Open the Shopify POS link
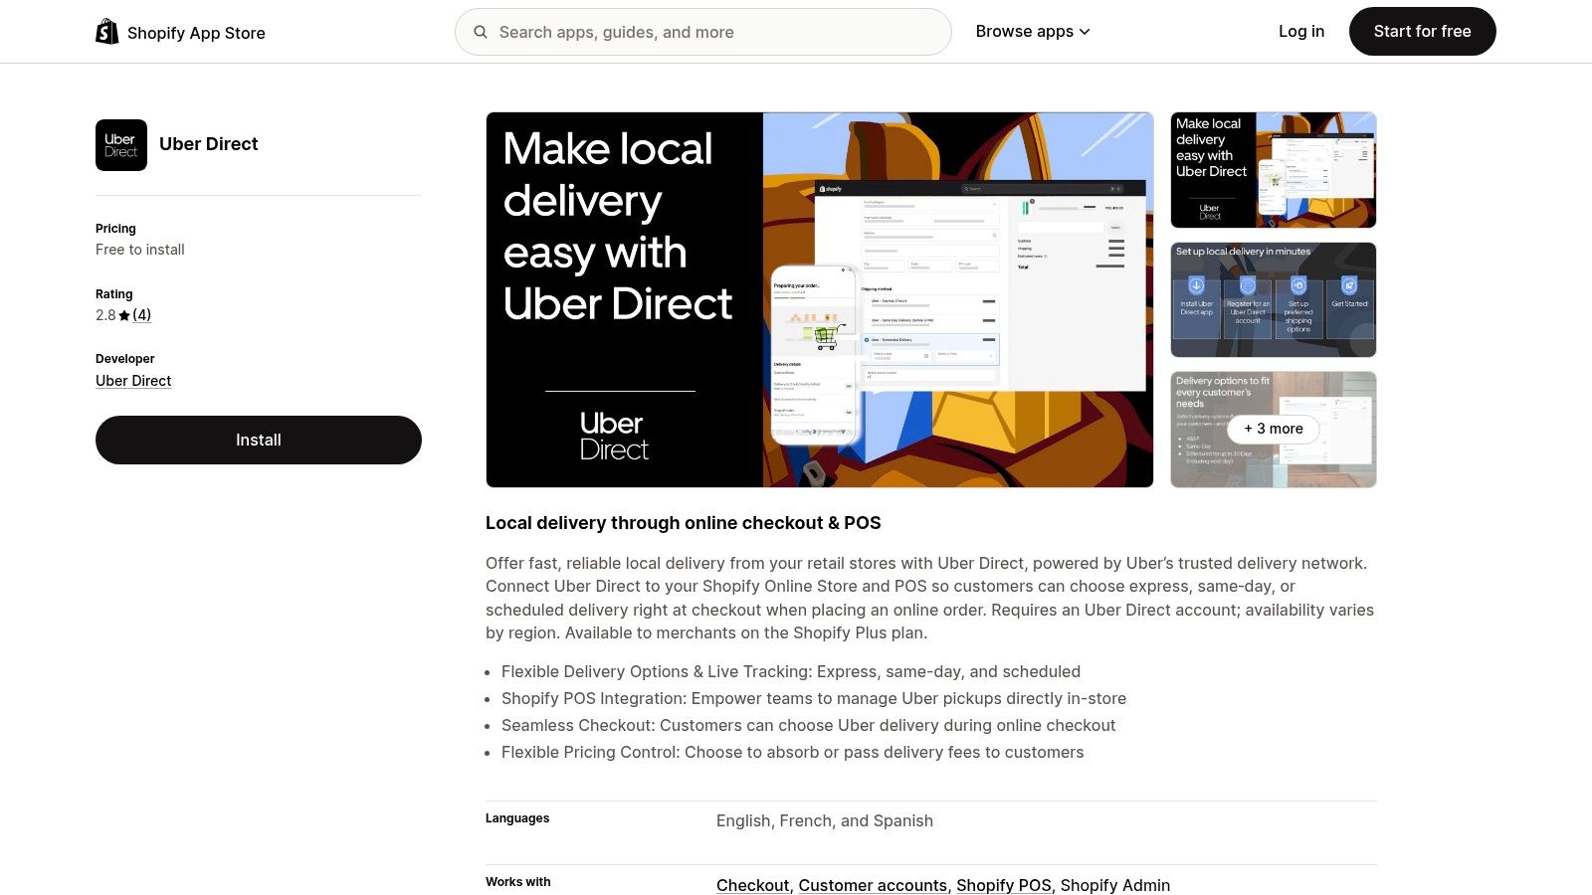This screenshot has height=895, width=1592. coord(1003,885)
